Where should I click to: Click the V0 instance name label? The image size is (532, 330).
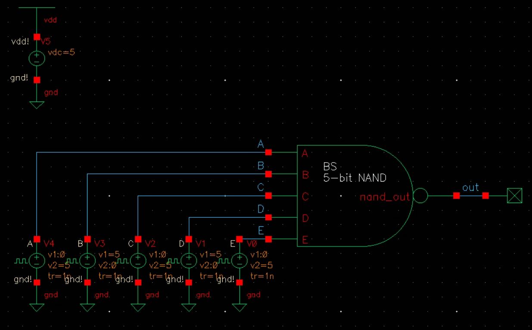[252, 244]
